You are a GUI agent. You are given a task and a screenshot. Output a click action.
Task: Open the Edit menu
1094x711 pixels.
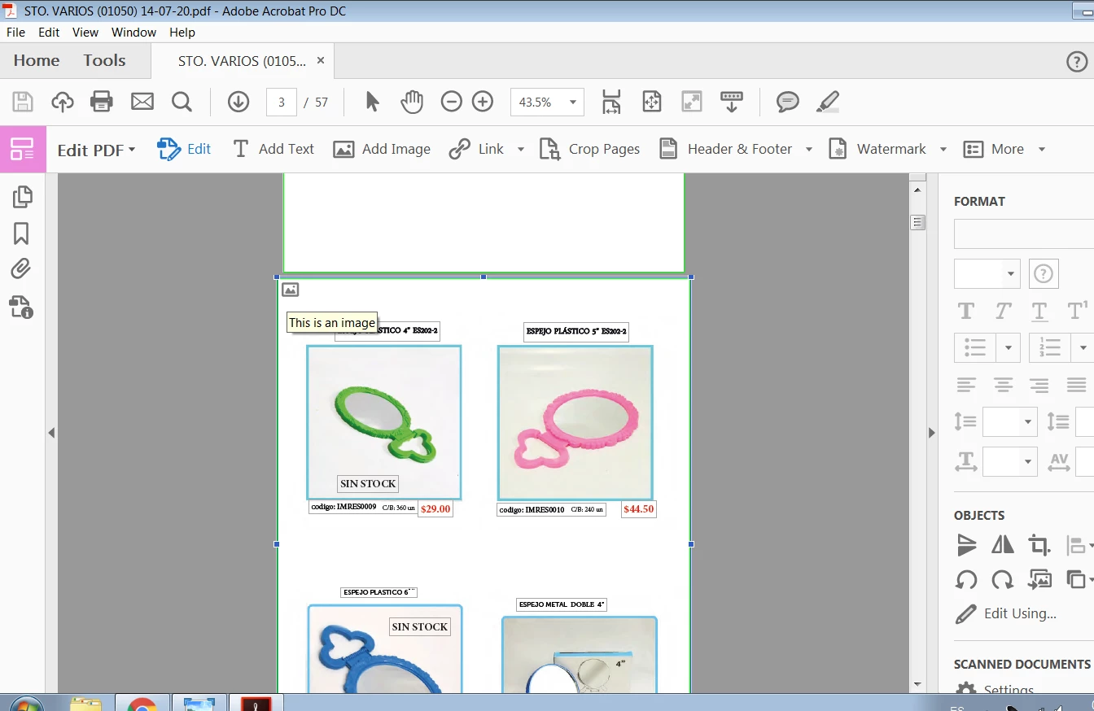(49, 33)
